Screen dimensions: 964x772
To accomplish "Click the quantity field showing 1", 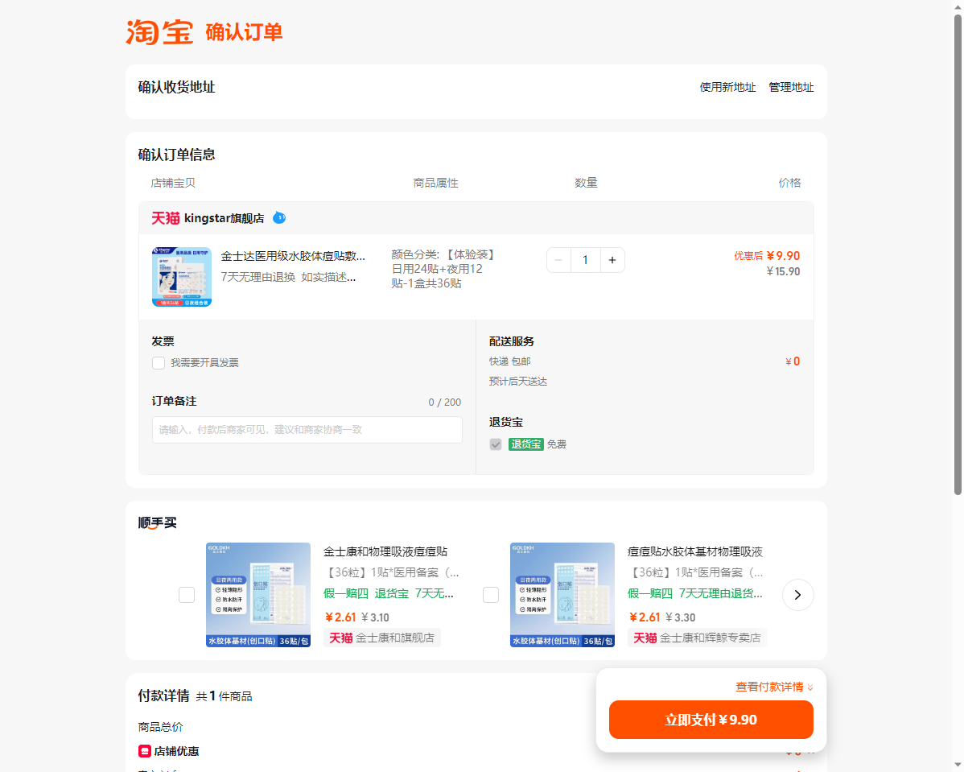I will (585, 260).
